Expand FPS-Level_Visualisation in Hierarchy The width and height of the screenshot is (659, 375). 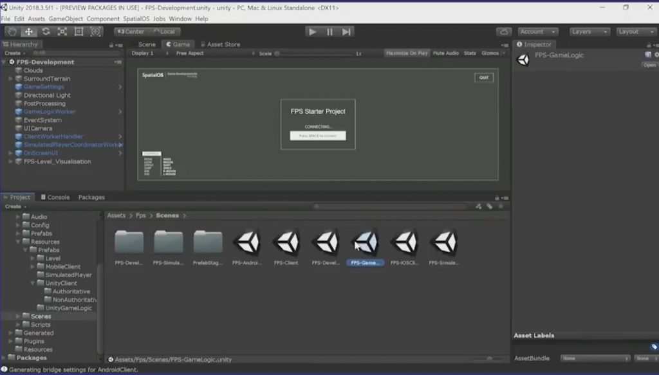click(11, 161)
